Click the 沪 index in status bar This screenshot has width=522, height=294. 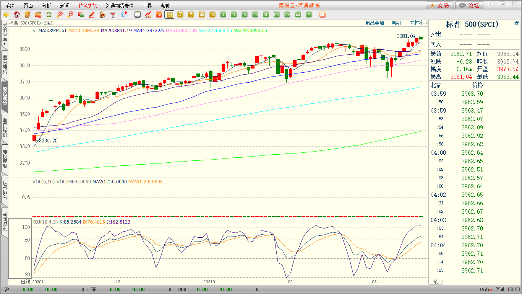pyautogui.click(x=6, y=290)
